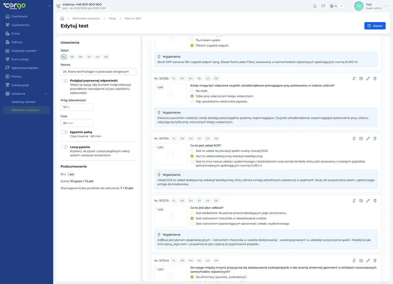Save the test with Zapisz button
This screenshot has width=393, height=284.
coord(375,26)
